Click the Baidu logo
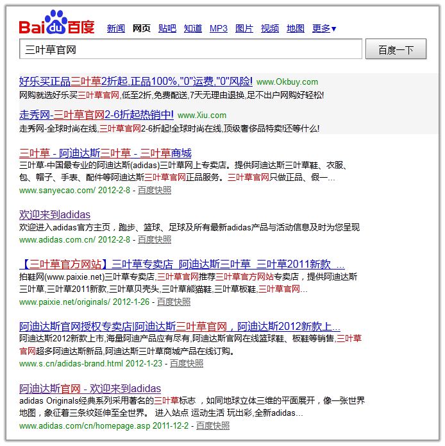445x446 pixels. click(56, 22)
